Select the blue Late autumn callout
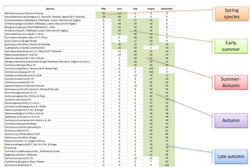The height and width of the screenshot is (167, 250). (x=231, y=156)
